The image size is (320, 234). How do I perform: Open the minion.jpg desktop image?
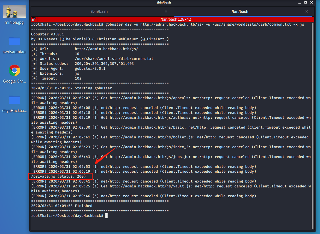tap(14, 15)
